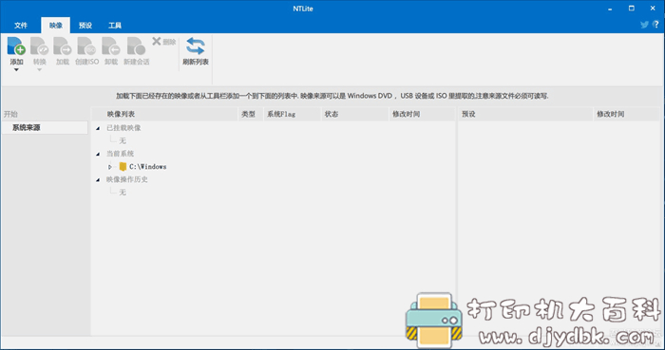Select the C:\Windows entry text

click(x=148, y=167)
